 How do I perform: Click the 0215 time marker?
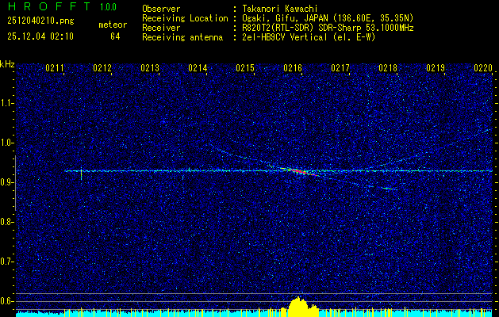click(x=245, y=67)
